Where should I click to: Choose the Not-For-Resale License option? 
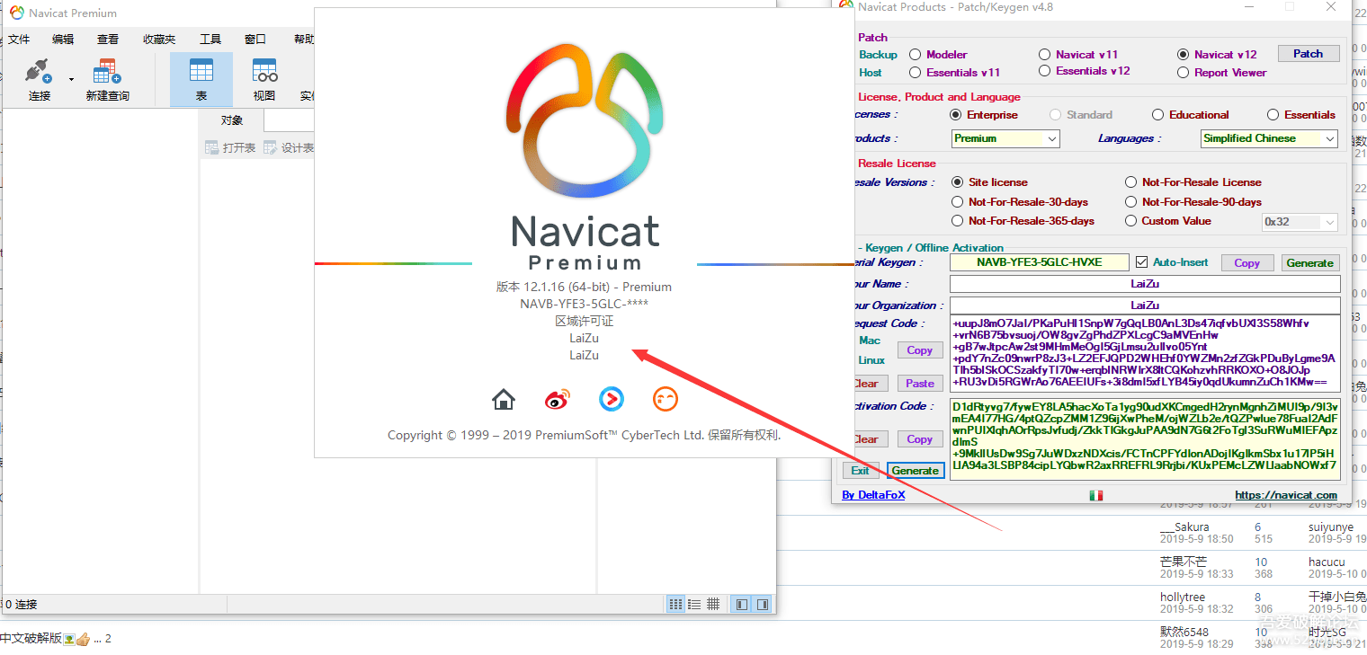point(1131,182)
